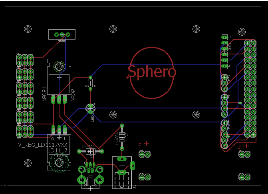The image size is (268, 194).
Task: Click the SV1 pad next to the "1" marking
Action: click(x=224, y=37)
